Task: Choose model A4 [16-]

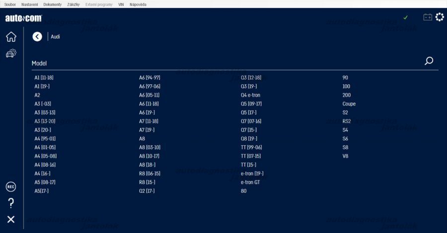Action: pos(43,173)
